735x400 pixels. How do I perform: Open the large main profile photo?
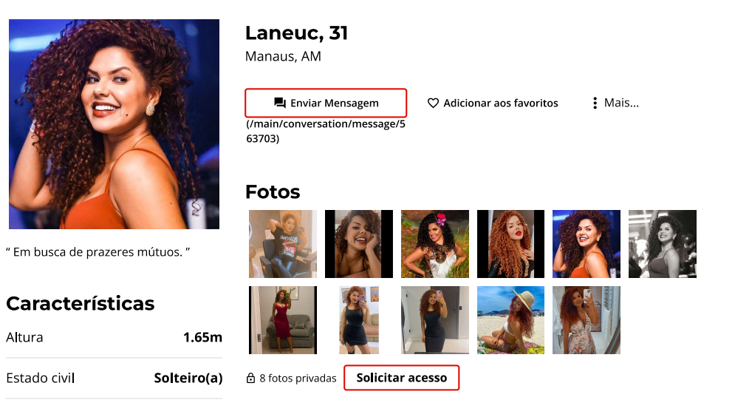[x=114, y=123]
